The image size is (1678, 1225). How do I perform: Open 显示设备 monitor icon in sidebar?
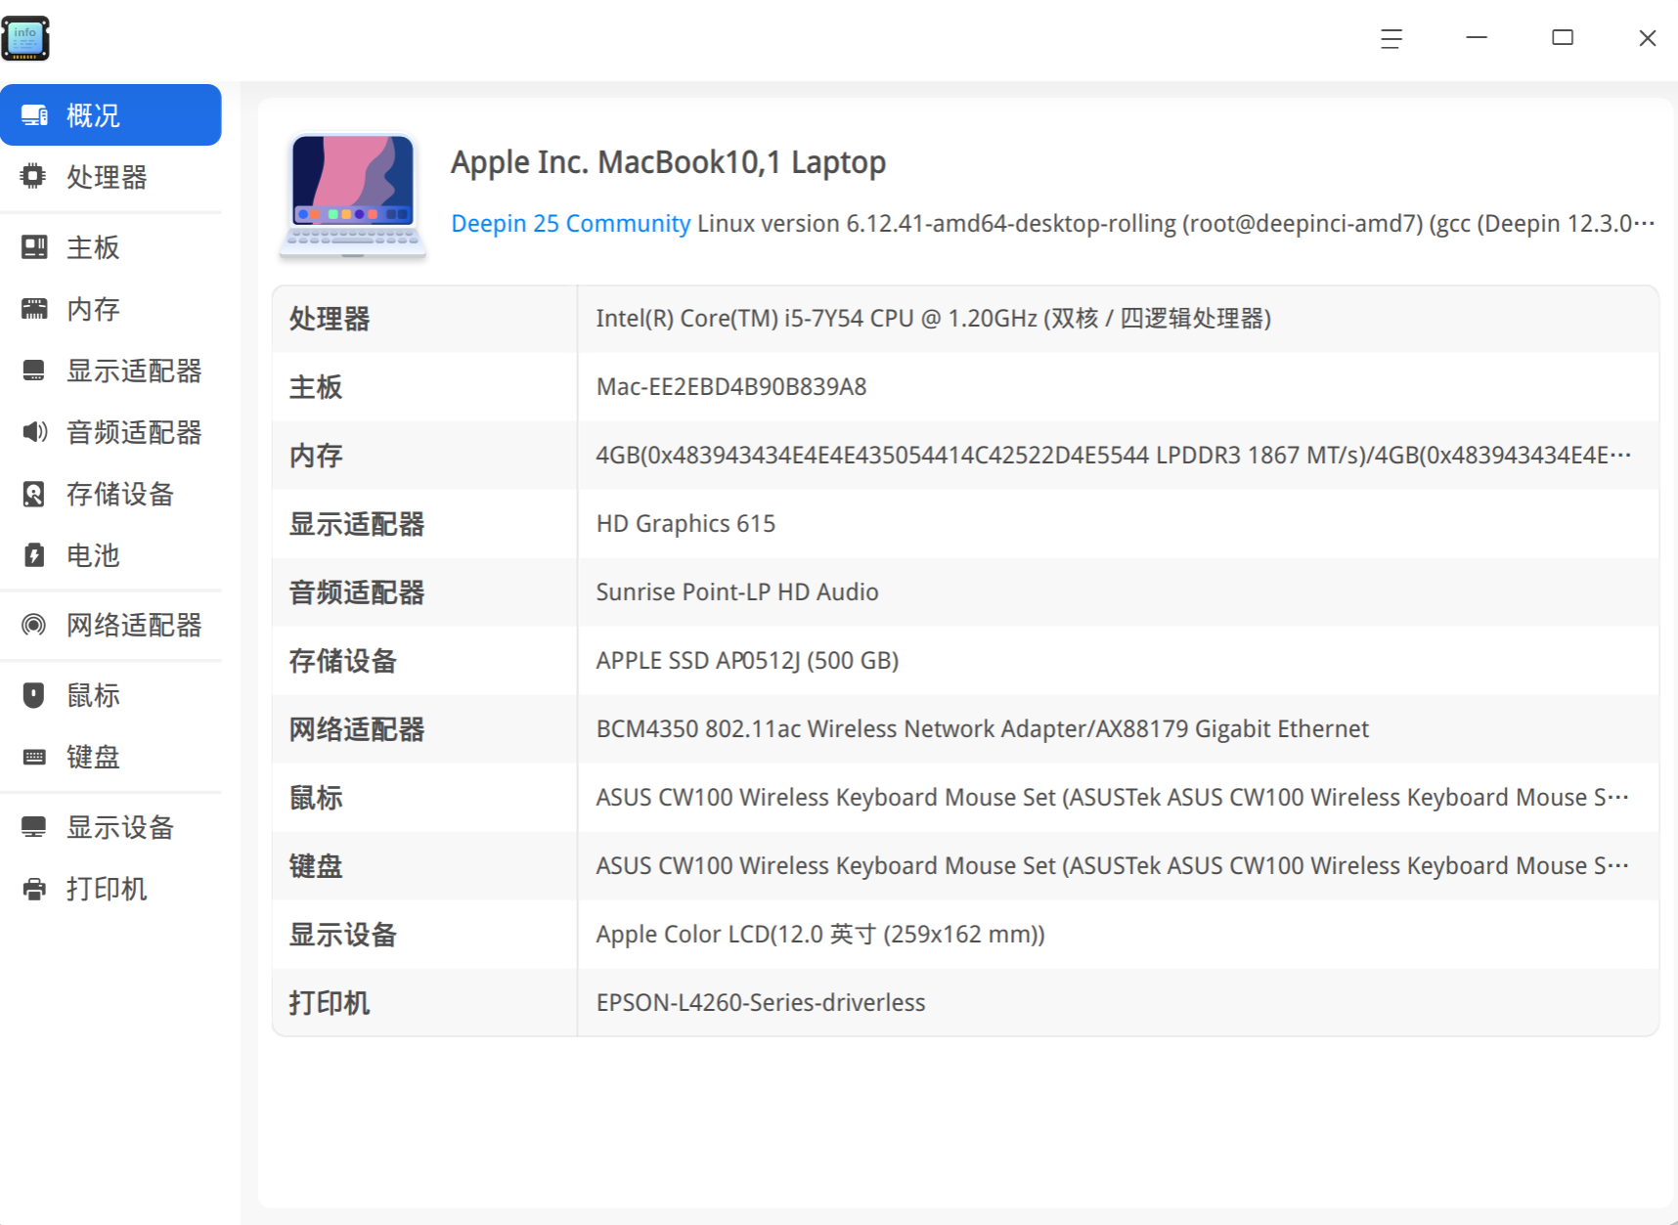pos(33,827)
